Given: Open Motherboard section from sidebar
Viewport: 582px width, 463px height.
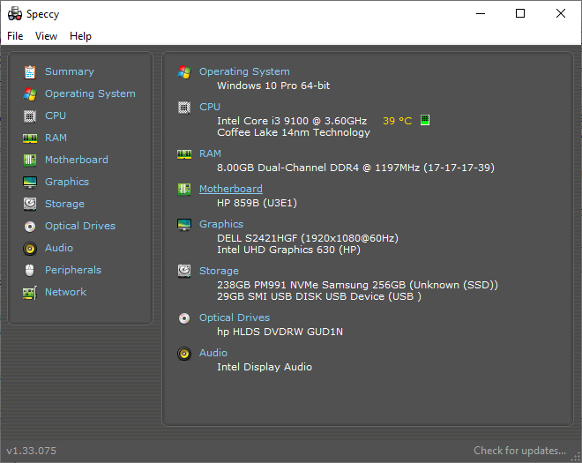Looking at the screenshot, I should coord(77,160).
